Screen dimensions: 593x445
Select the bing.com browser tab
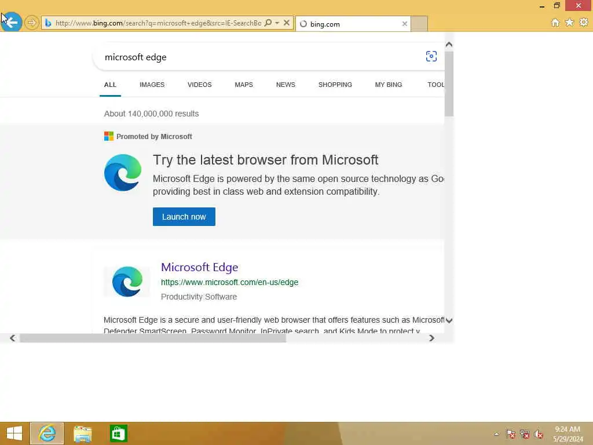coord(354,24)
